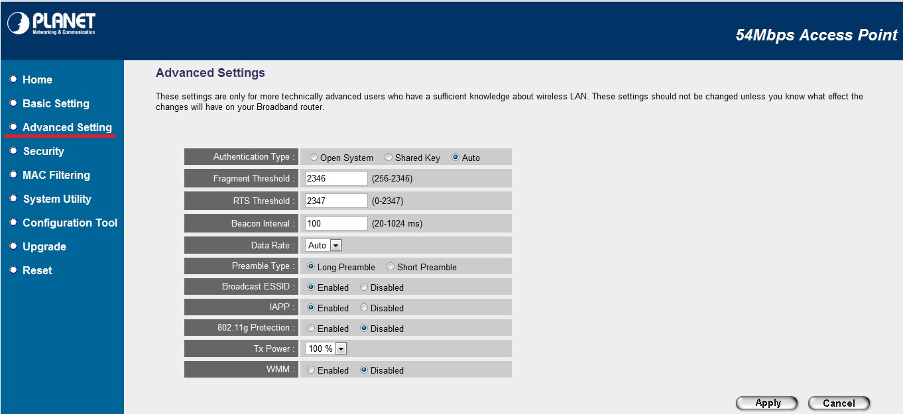
Task: Focus the RTS Threshold text box
Action: click(336, 201)
